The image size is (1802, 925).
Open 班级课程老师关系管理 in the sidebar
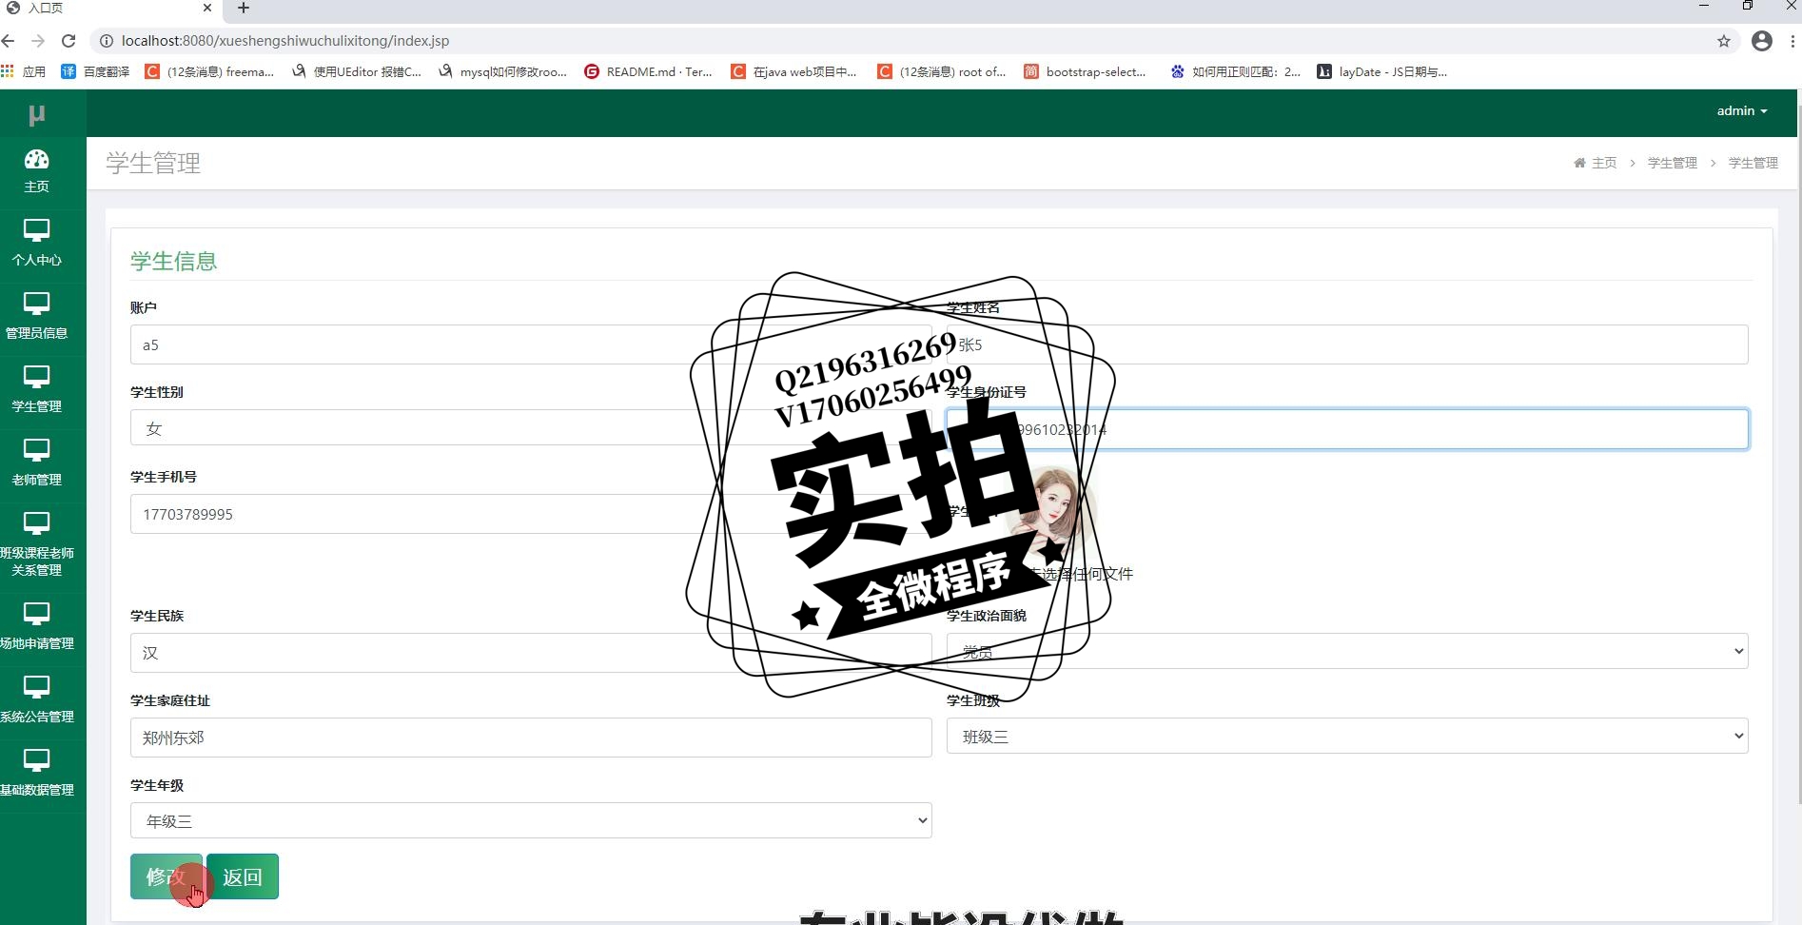(36, 545)
